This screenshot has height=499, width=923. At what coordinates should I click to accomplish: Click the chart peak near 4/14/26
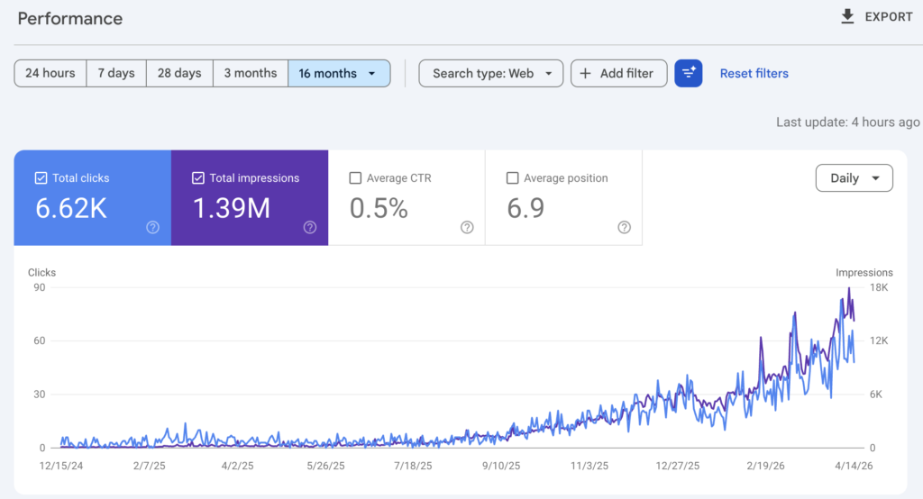pos(848,289)
